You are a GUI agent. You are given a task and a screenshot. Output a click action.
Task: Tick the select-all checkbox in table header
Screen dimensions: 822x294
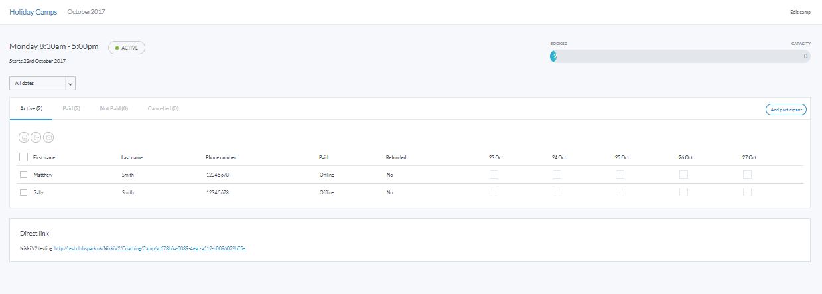tap(24, 157)
